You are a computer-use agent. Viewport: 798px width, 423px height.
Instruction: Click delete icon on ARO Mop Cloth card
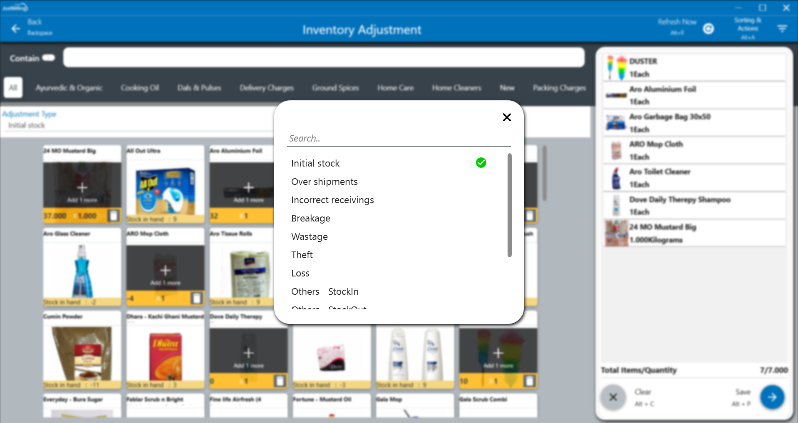196,298
